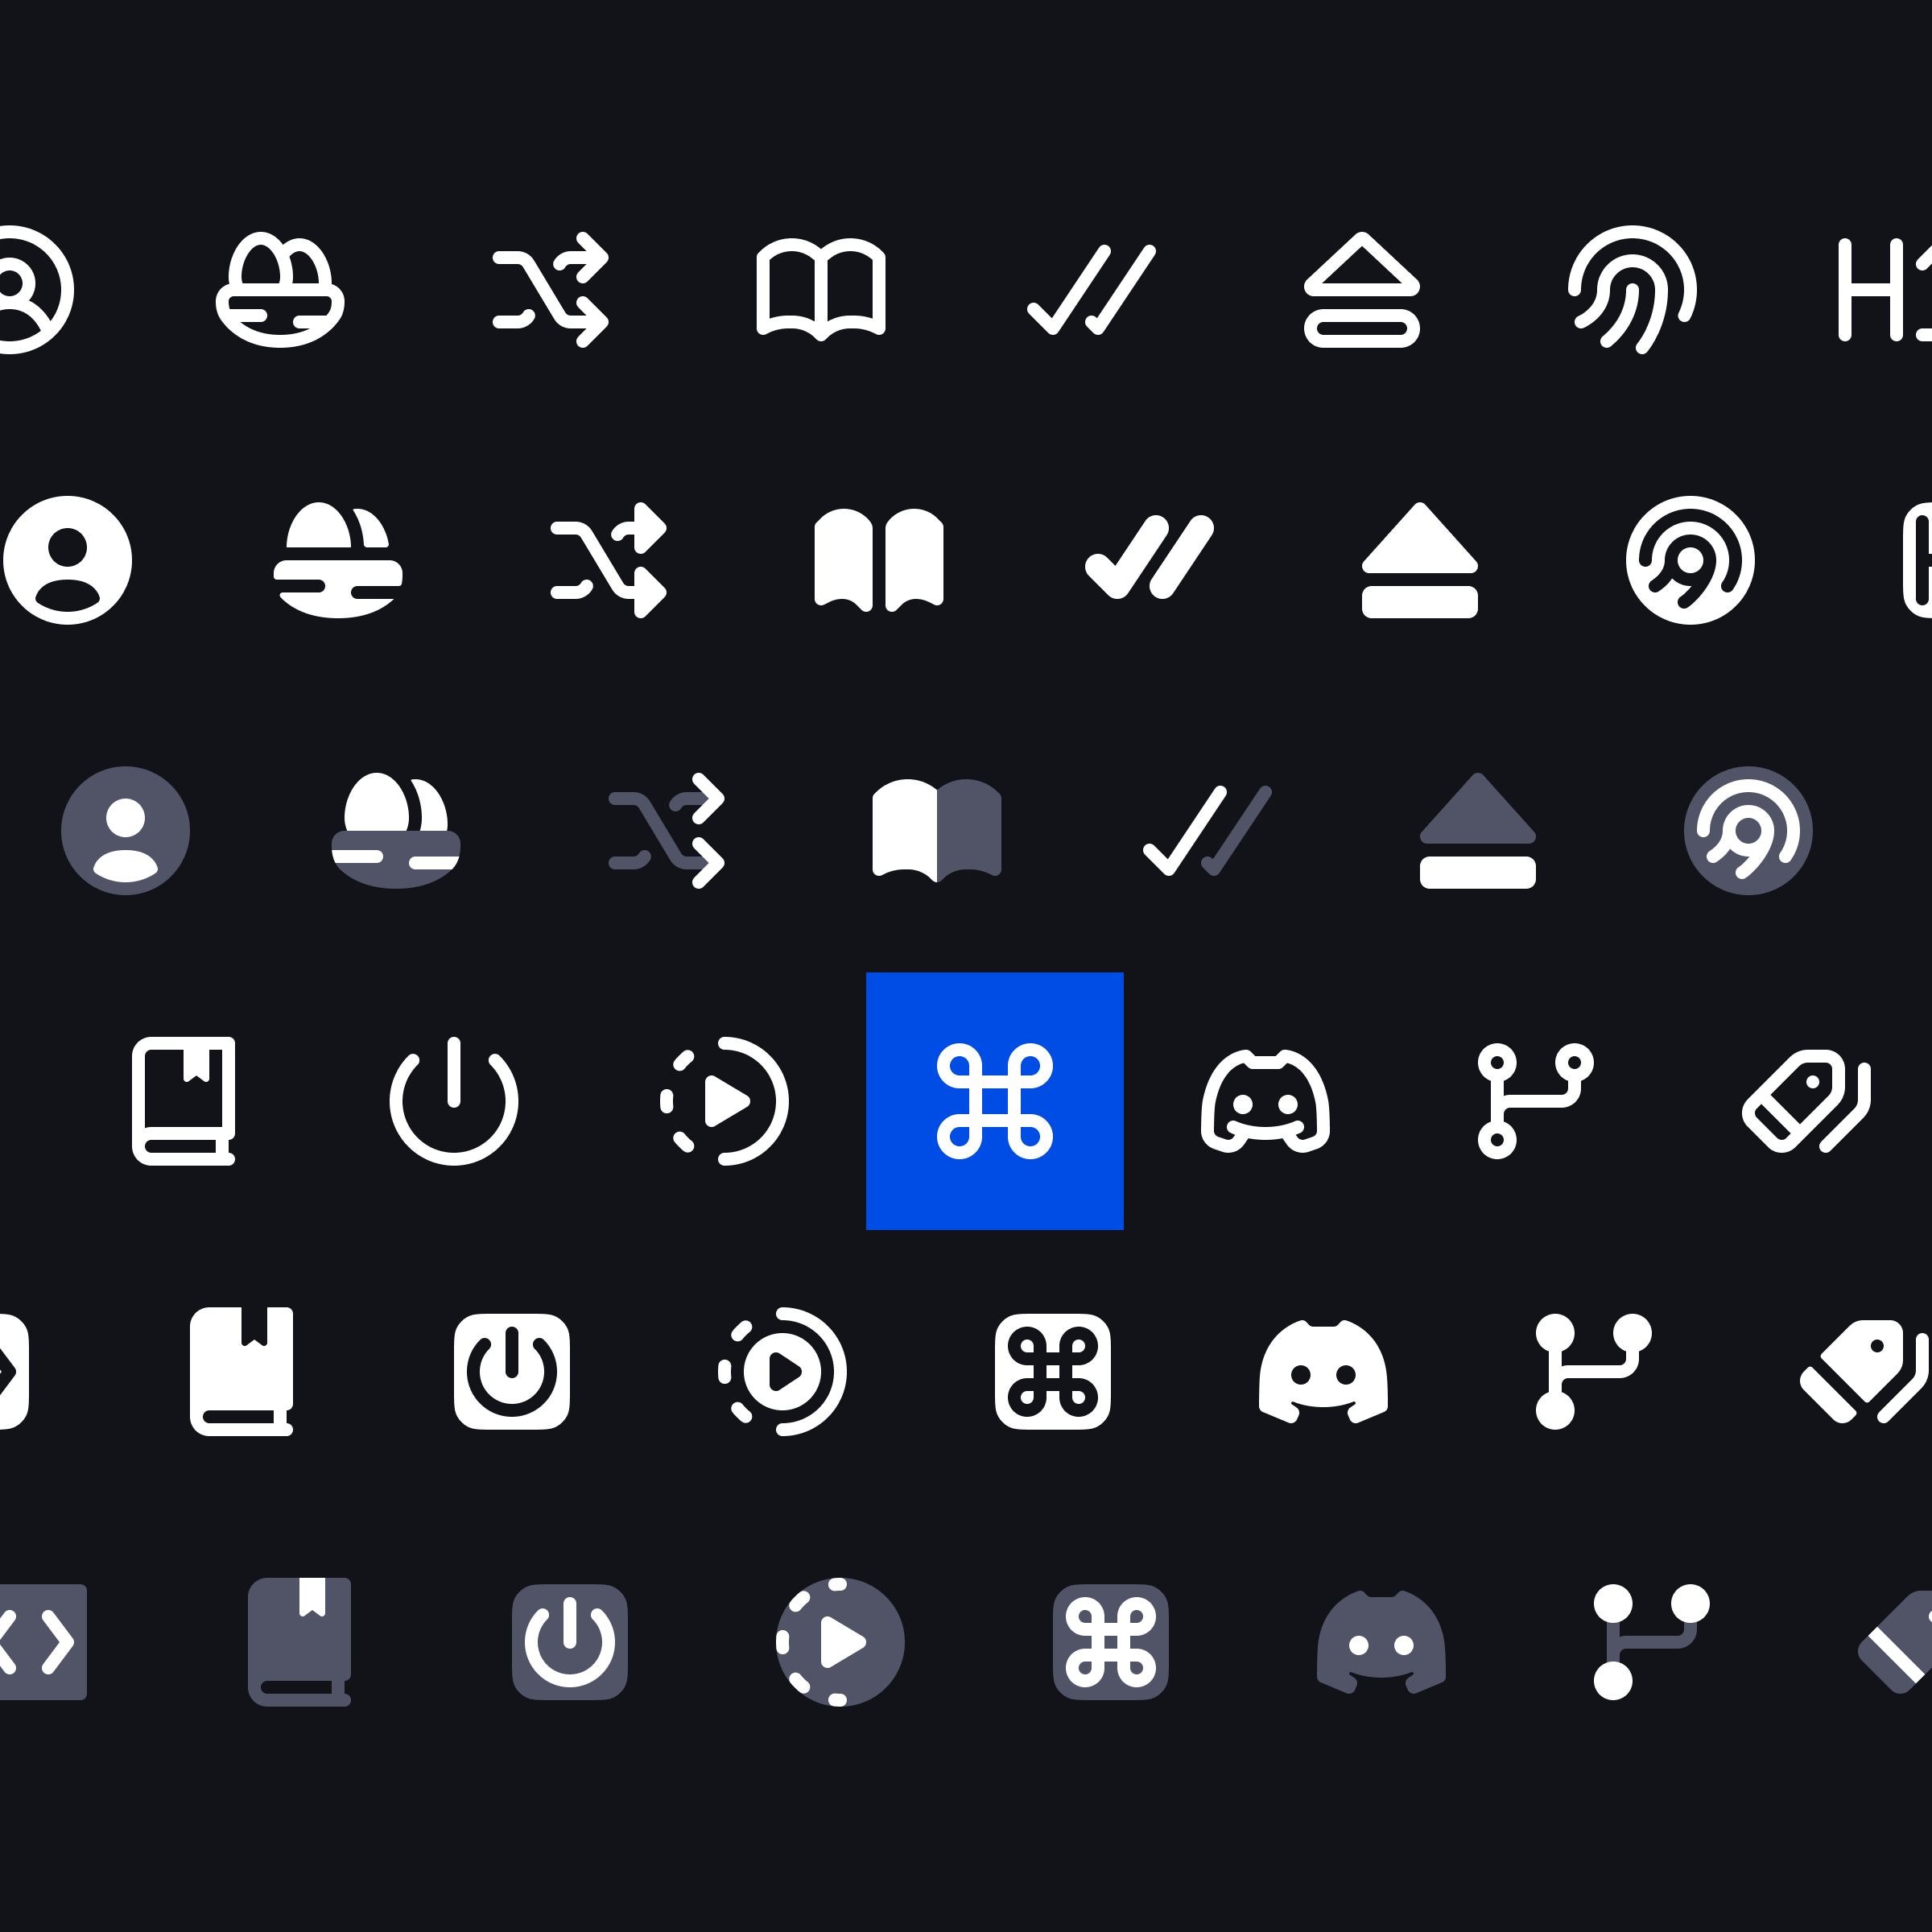Select the duotone eject icon
This screenshot has height=1932, width=1932.
click(1478, 831)
